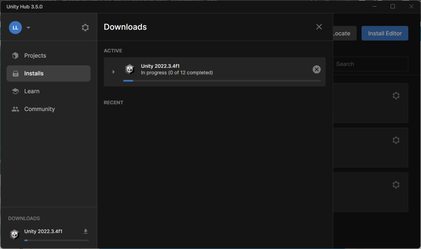
Task: Click the Unity cube icon in sidebar downloads
Action: [14, 235]
